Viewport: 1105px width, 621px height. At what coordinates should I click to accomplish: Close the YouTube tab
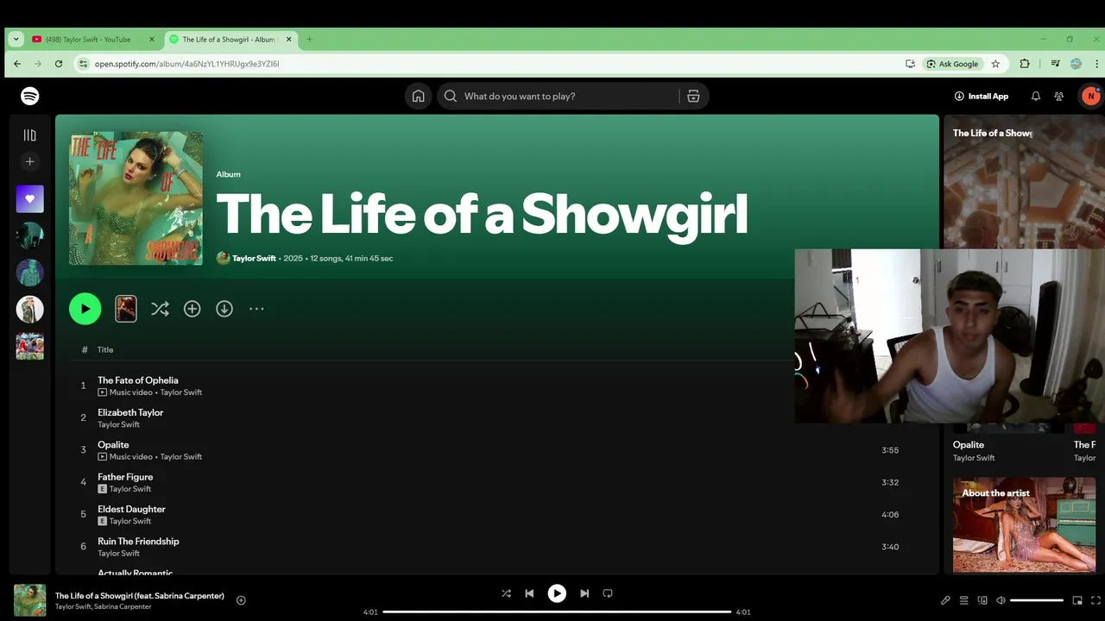(152, 39)
